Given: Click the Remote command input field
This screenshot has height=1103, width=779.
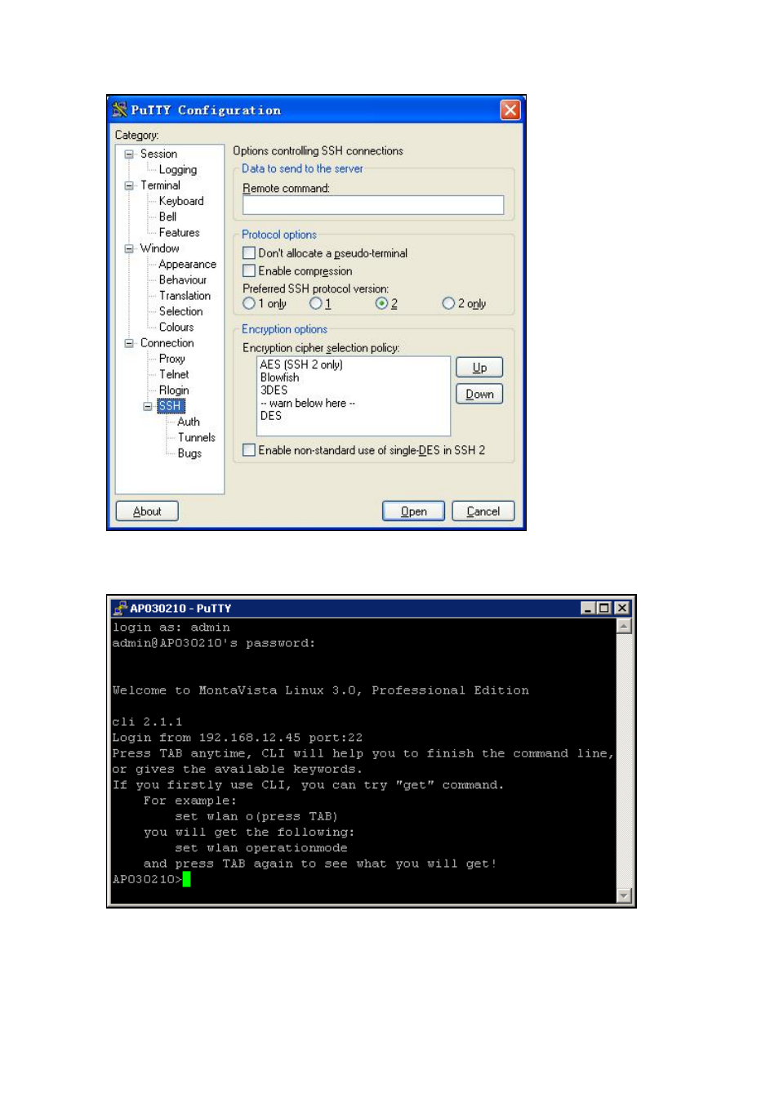Looking at the screenshot, I should [x=373, y=205].
